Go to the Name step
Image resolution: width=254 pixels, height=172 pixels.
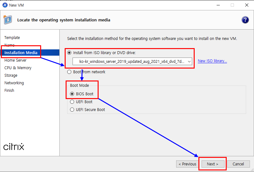[x=9, y=45]
